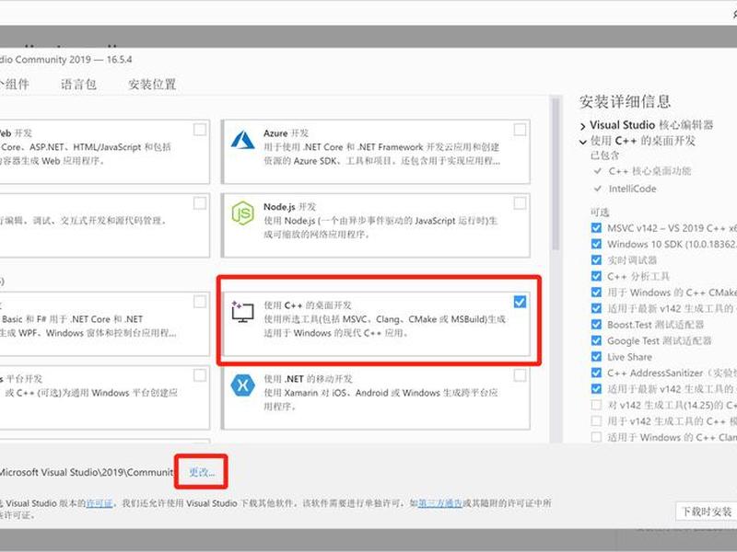Check the Web development workload checkbox
737x552 pixels.
(x=200, y=130)
